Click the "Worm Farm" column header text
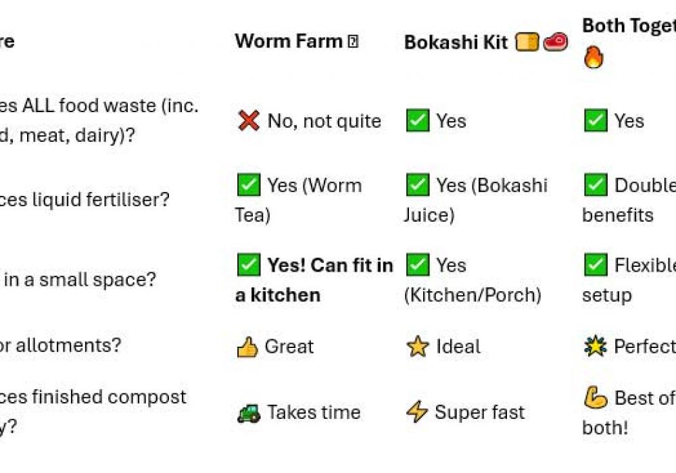Image resolution: width=676 pixels, height=473 pixels. pyautogui.click(x=289, y=41)
